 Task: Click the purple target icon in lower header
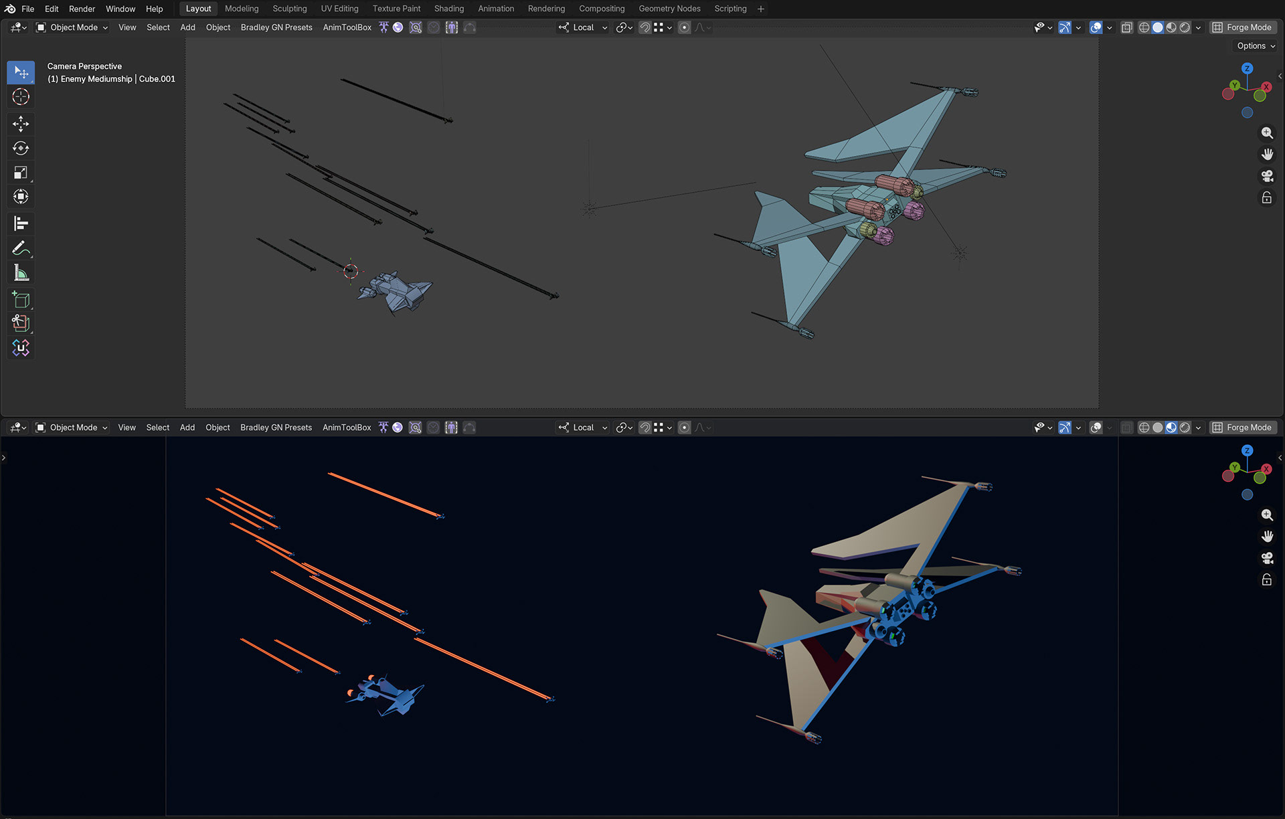tap(415, 428)
